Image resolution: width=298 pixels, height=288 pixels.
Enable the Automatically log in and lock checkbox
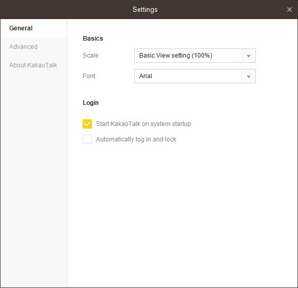click(87, 139)
